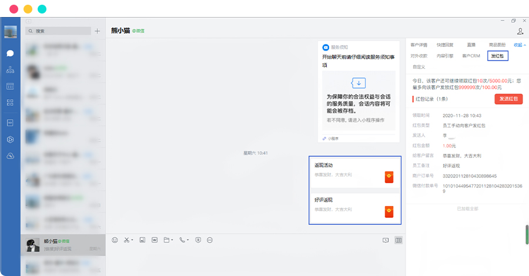Click the add member icon at top right
Image resolution: width=529 pixels, height=276 pixels.
(x=520, y=31)
